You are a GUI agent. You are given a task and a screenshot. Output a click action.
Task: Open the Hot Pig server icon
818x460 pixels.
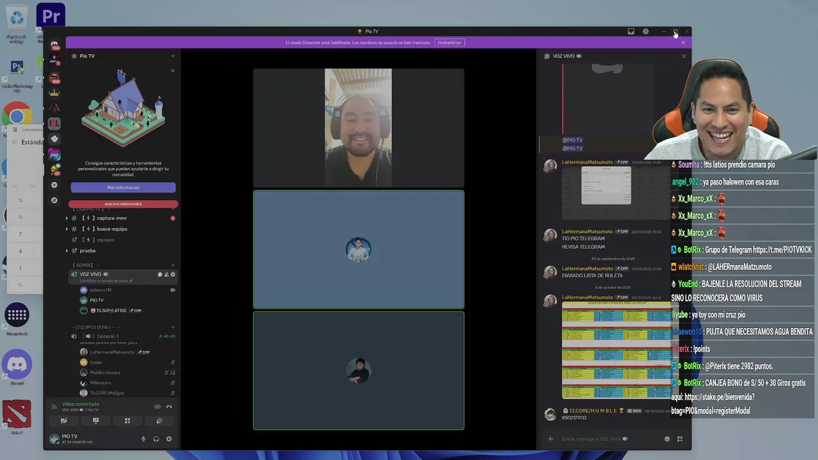pyautogui.click(x=54, y=154)
